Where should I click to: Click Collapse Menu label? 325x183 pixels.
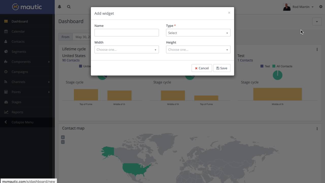coord(22,122)
